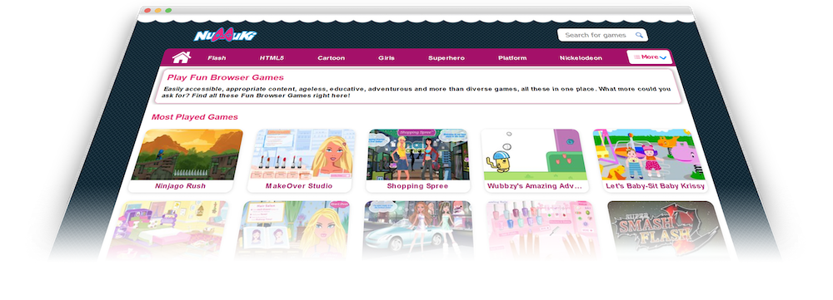Screen dimensions: 833x300
Task: Open the Ninjago Rush thumbnail
Action: point(187,155)
